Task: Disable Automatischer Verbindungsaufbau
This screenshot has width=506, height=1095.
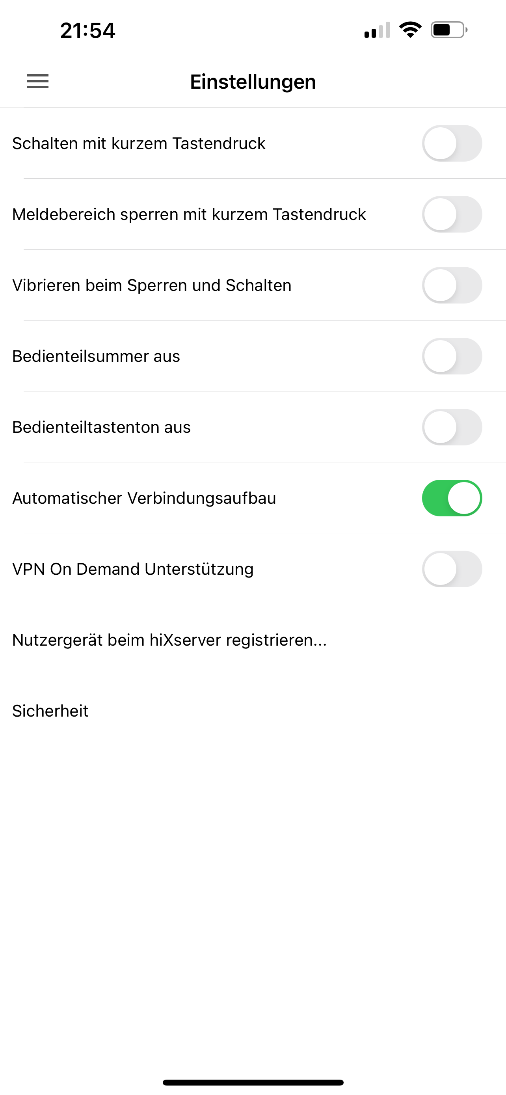Action: click(452, 498)
